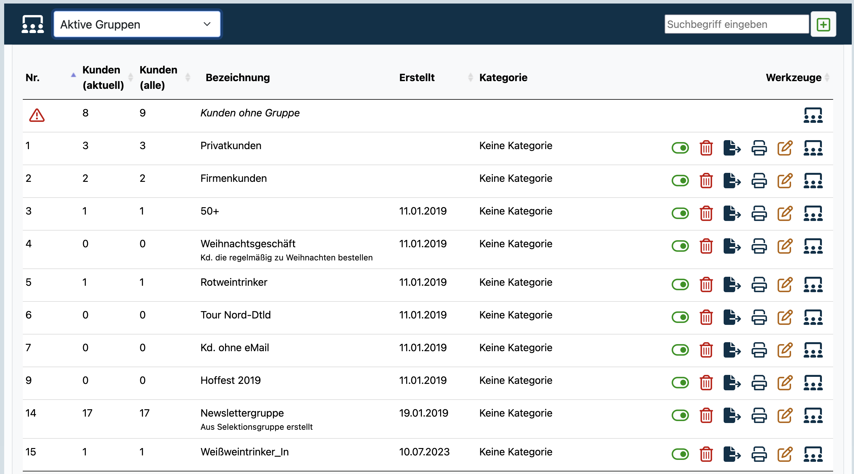Viewport: 854px width, 474px height.
Task: Edit the Weihnachtsgeschäft group
Action: coord(785,246)
